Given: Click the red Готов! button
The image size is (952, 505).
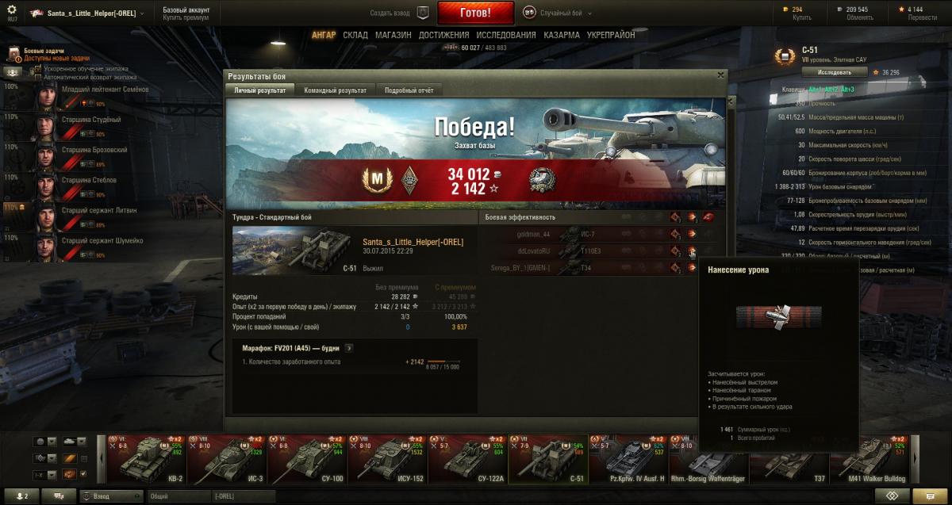Looking at the screenshot, I should point(475,13).
